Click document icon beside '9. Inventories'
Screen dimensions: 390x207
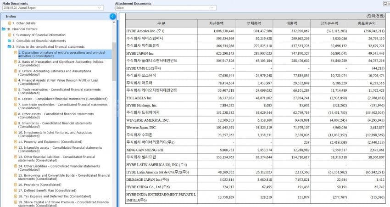pyautogui.click(x=16, y=123)
